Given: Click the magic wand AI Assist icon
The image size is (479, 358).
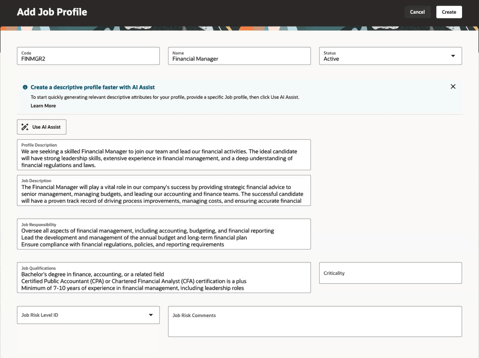Looking at the screenshot, I should (x=25, y=127).
